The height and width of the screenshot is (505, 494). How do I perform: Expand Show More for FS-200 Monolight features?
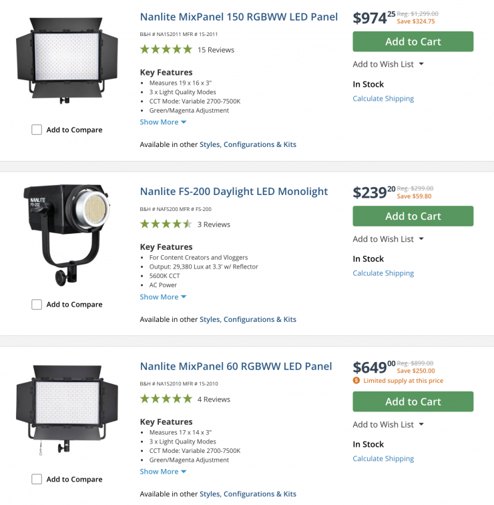pyautogui.click(x=163, y=297)
